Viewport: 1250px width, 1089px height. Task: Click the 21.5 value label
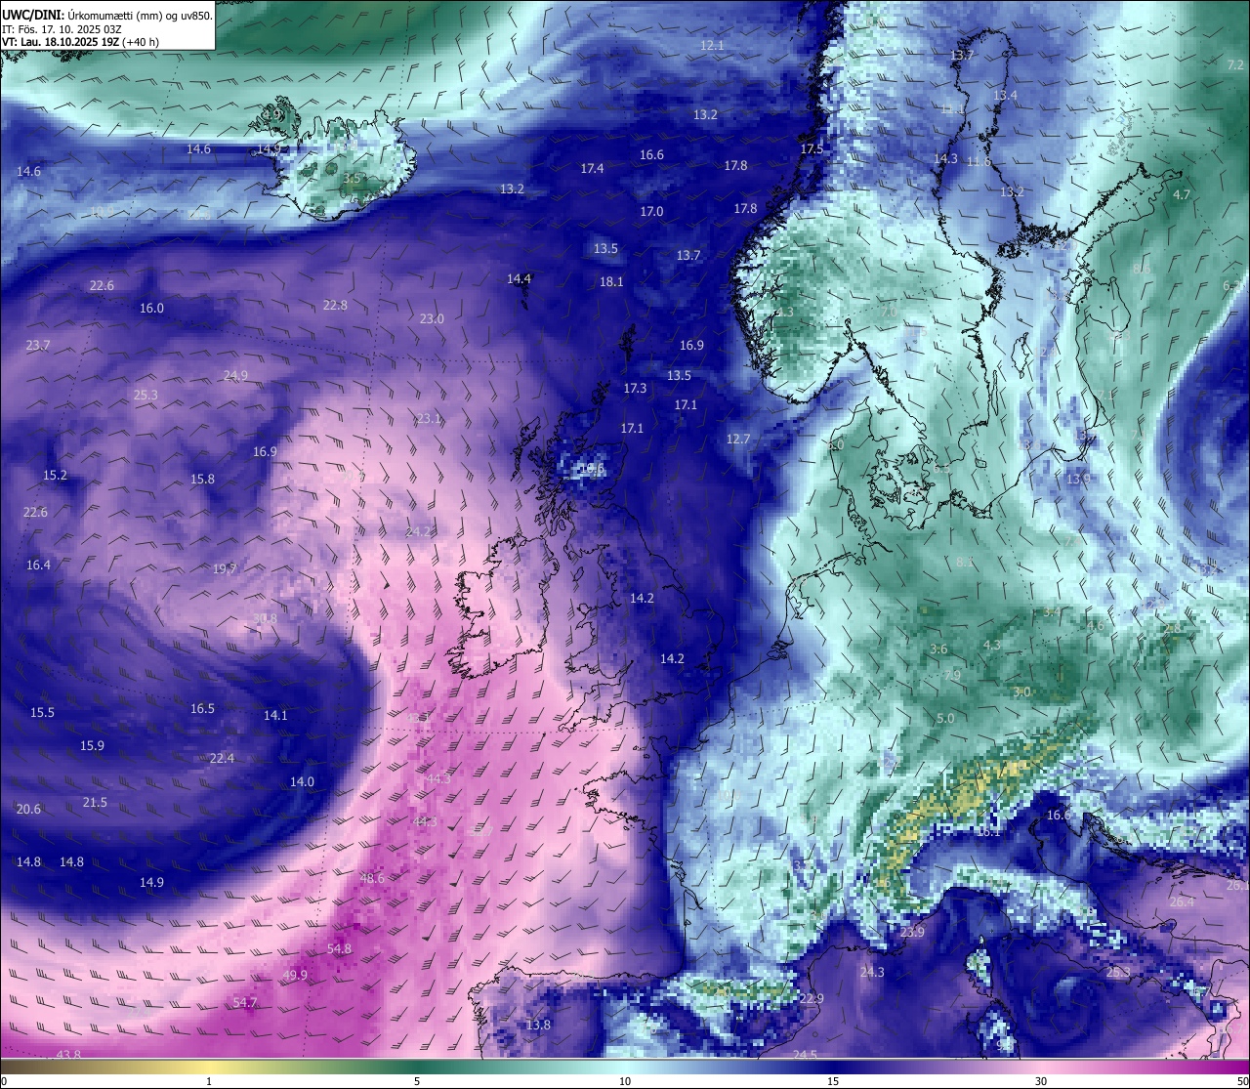point(95,803)
